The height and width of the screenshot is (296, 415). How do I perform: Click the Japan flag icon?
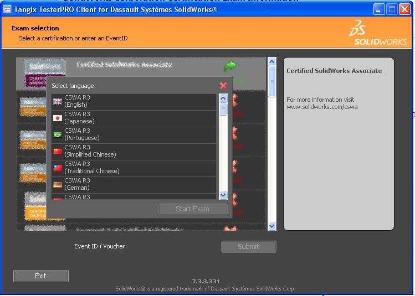58,118
